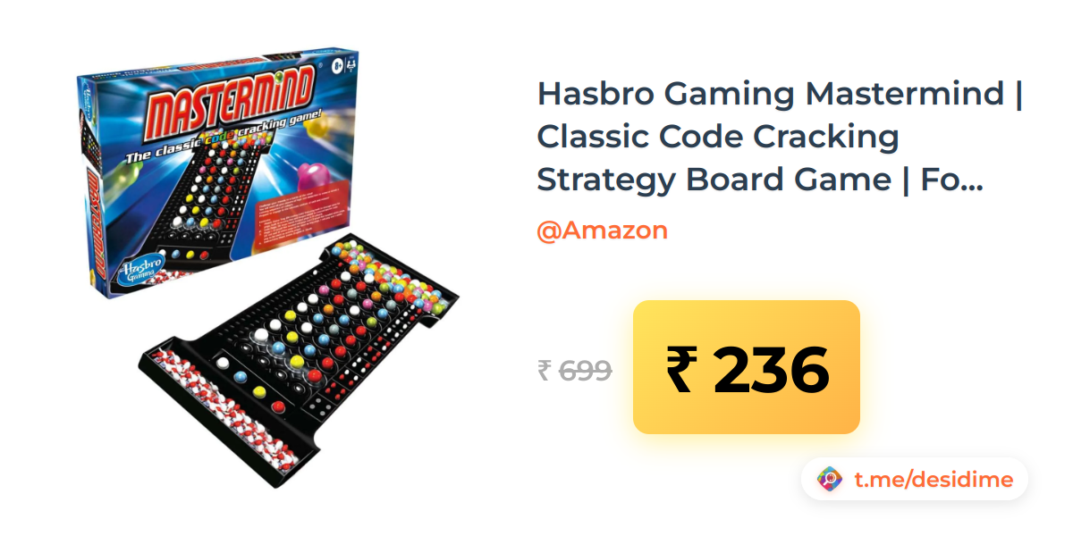1073x536 pixels.
Task: Click the classic code cracking game tagline
Action: tap(219, 151)
